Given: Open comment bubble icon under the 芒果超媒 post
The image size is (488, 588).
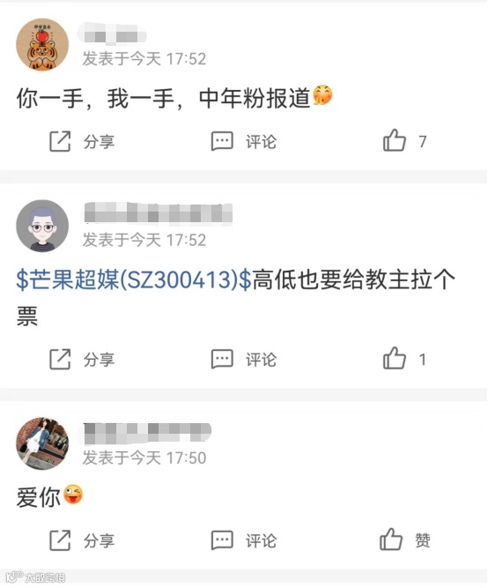Looking at the screenshot, I should point(222,360).
